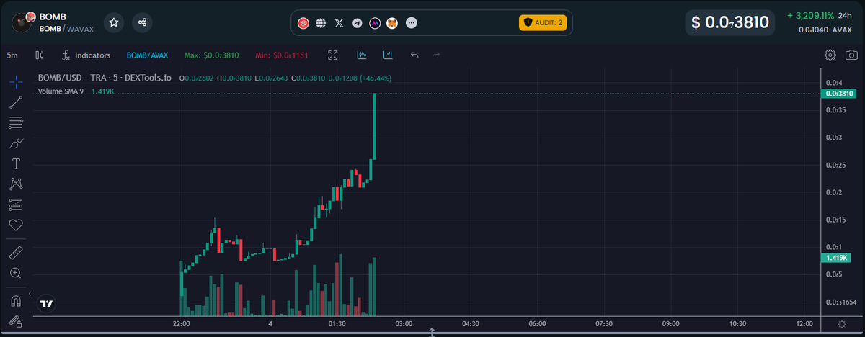Screen dimensions: 865x337
Task: Select the ruler measure tool
Action: [16, 253]
